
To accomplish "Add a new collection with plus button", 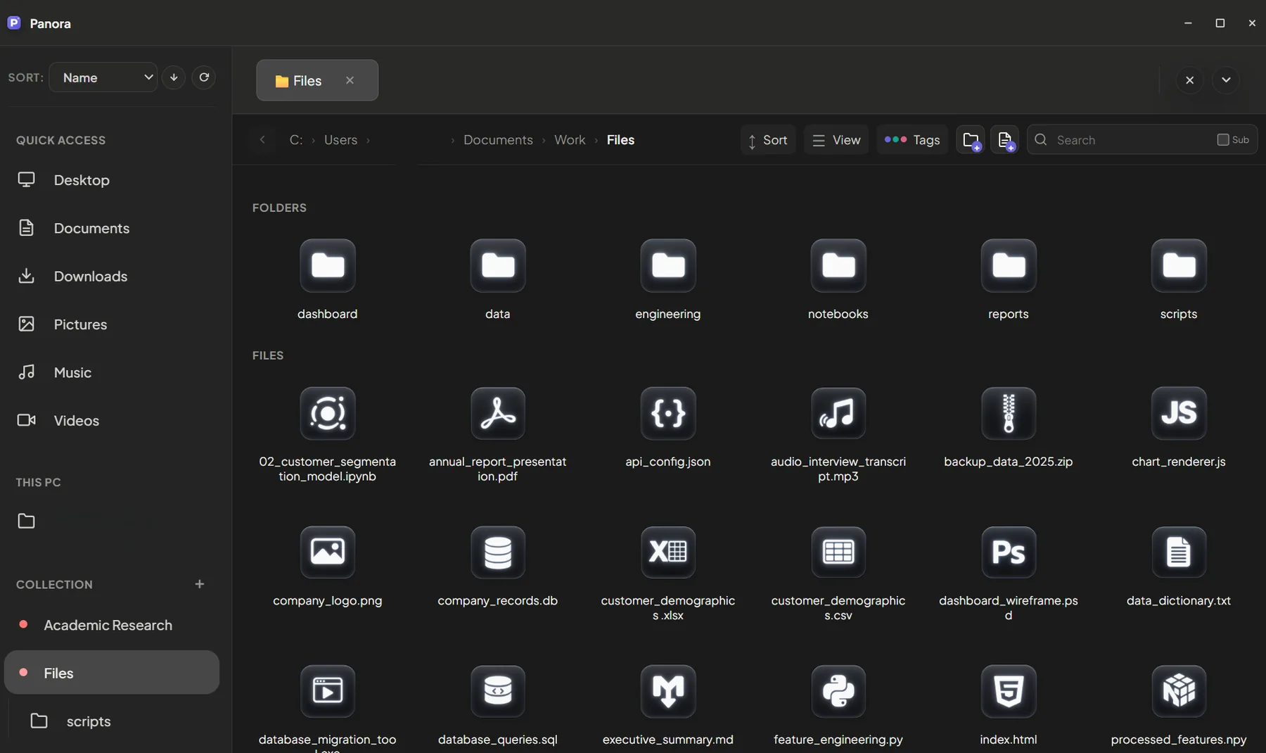I will tap(200, 584).
